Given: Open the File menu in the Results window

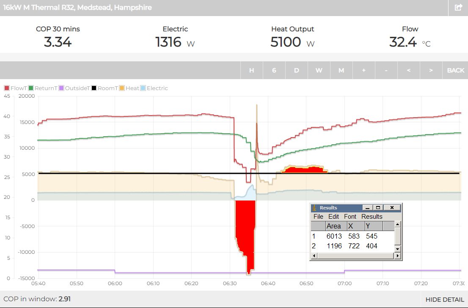Looking at the screenshot, I should click(318, 217).
